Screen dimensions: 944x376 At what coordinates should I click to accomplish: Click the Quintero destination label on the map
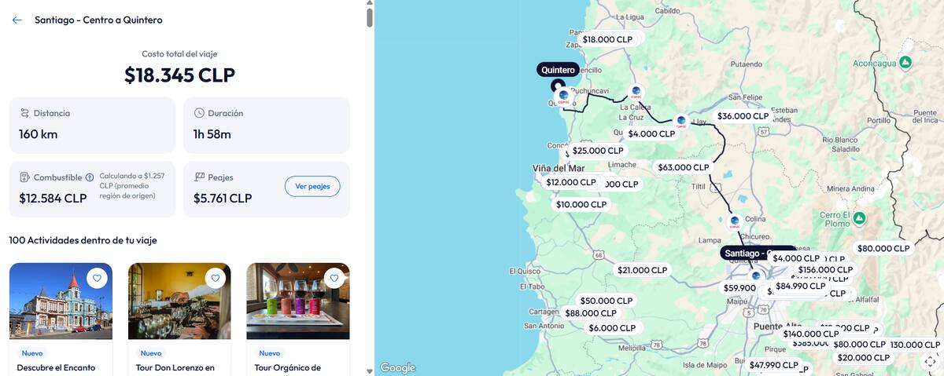[559, 70]
